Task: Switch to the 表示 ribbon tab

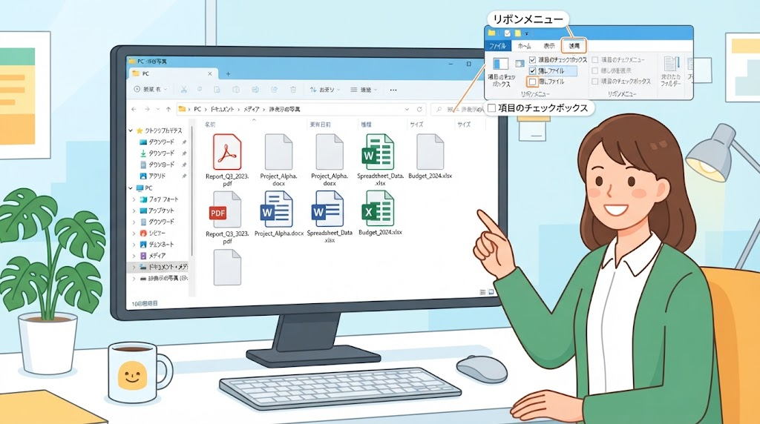Action: 548,46
